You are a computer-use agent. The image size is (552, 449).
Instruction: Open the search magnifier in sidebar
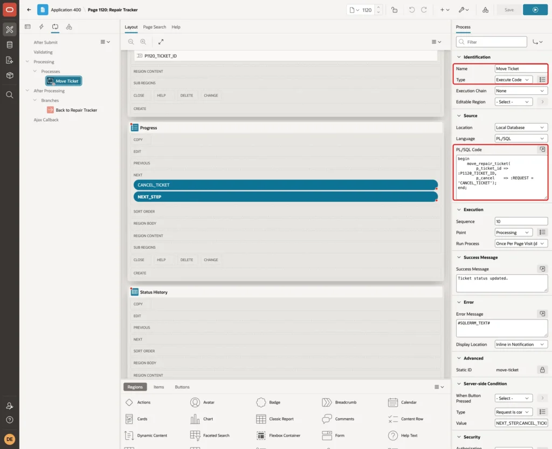(x=10, y=95)
